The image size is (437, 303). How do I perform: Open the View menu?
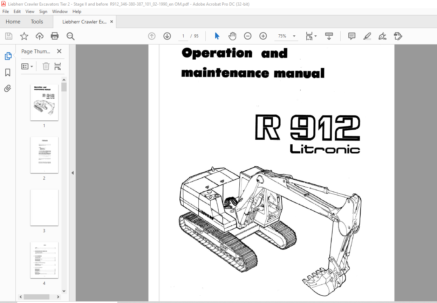[30, 12]
